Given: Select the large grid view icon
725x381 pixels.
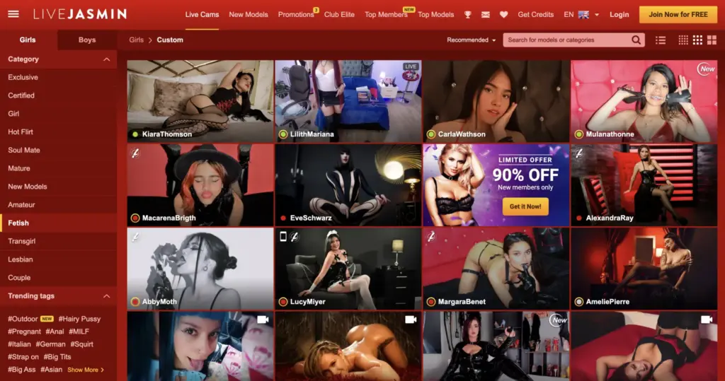Looking at the screenshot, I should pos(712,40).
